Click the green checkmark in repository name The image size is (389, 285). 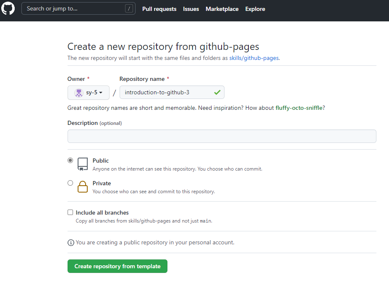[x=217, y=92]
